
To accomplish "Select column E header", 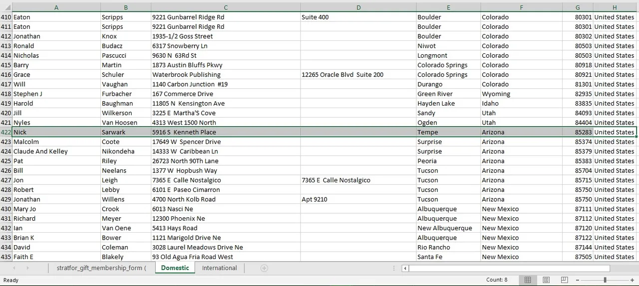I will [x=448, y=7].
